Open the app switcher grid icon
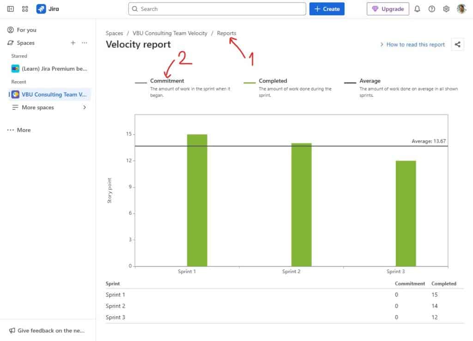The height and width of the screenshot is (341, 473). coord(25,9)
